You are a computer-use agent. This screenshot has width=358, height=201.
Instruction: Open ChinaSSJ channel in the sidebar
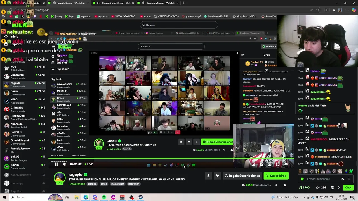point(25,109)
